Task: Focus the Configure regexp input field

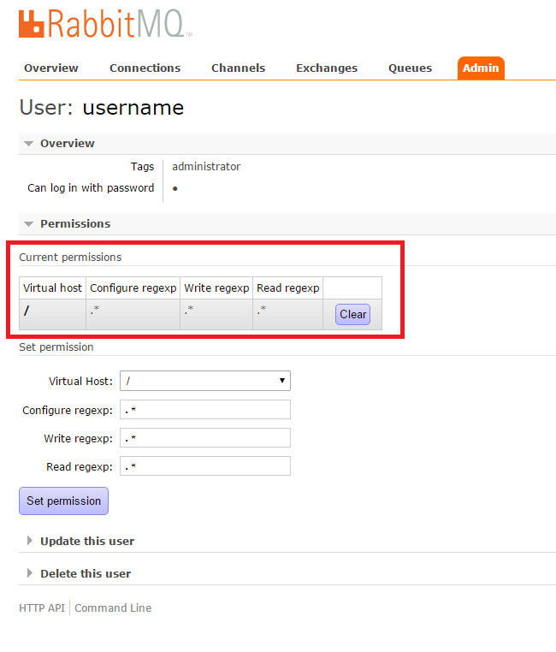Action: (x=205, y=410)
